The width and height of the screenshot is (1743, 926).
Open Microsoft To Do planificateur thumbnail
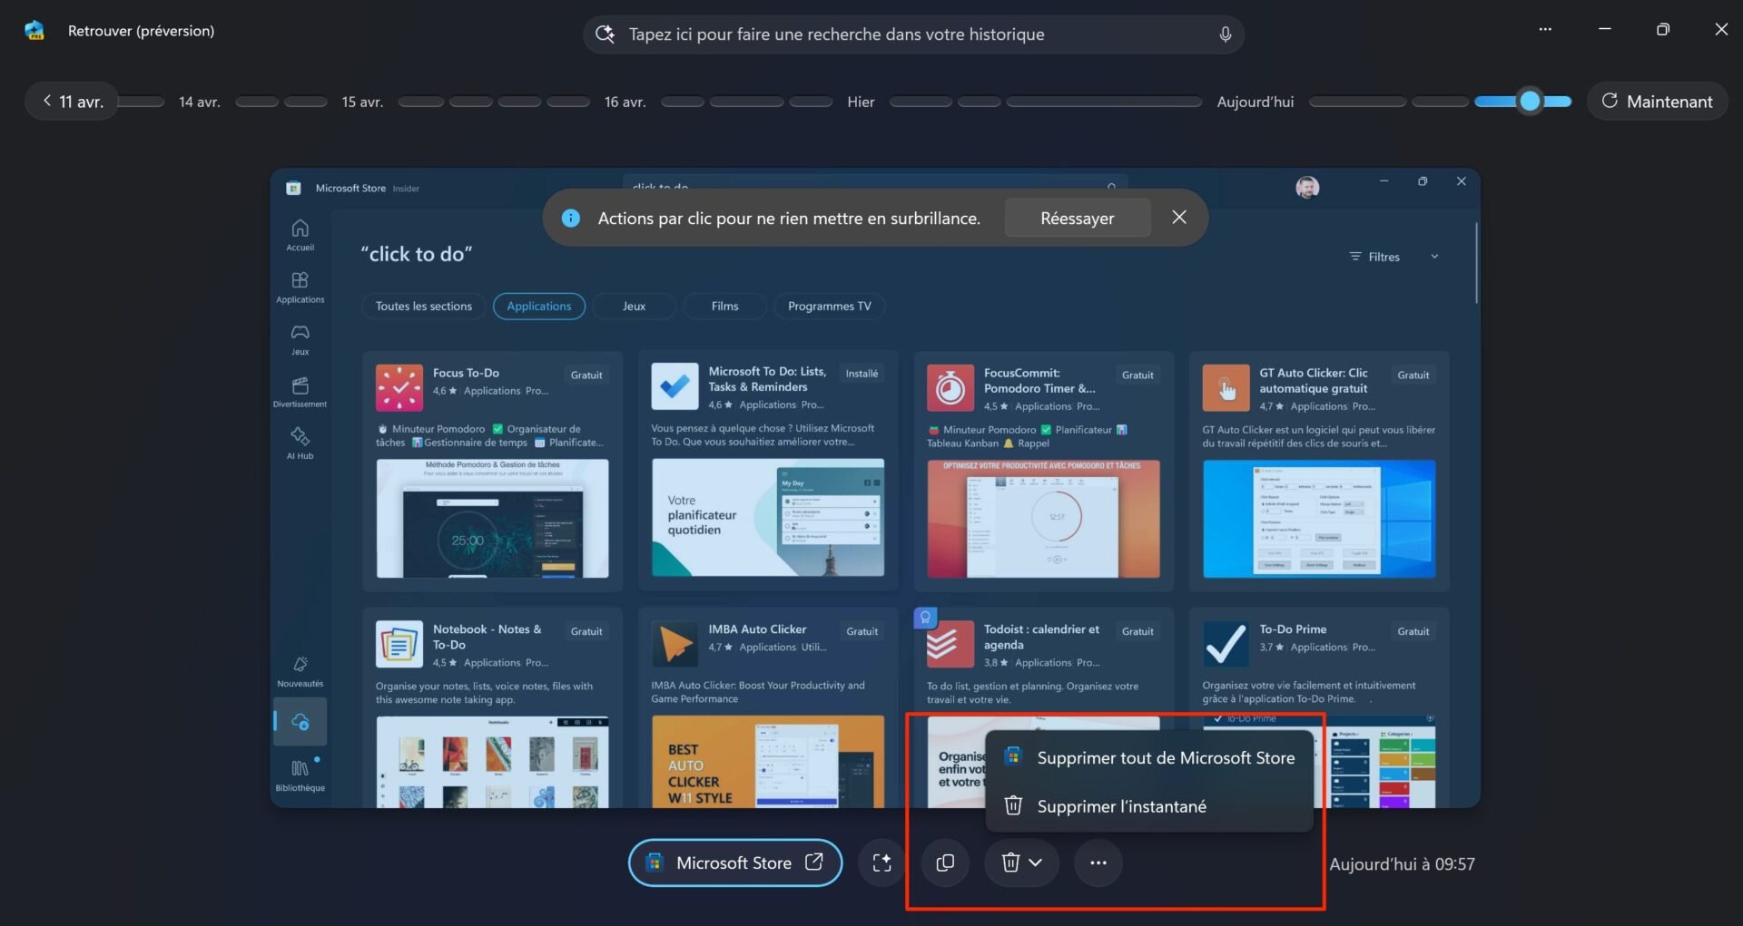(768, 518)
